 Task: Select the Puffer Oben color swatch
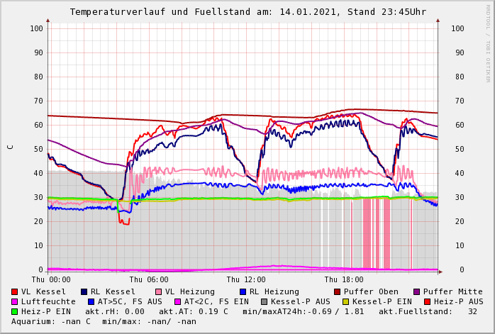(338, 292)
